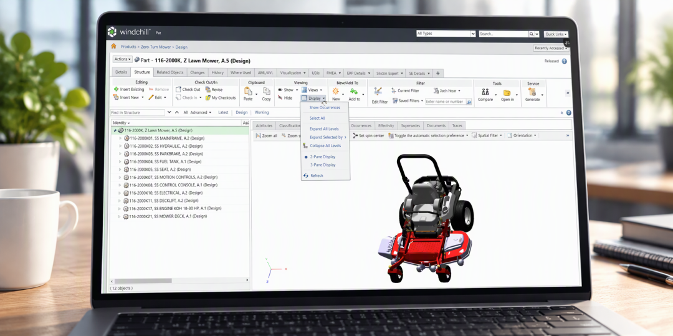Click the Enter name or number field
Image resolution: width=673 pixels, height=336 pixels.
pyautogui.click(x=446, y=102)
